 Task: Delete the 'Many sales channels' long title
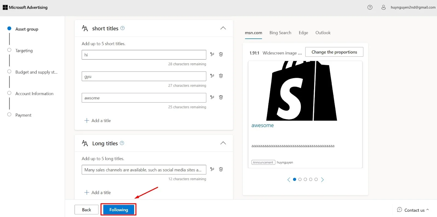221,169
